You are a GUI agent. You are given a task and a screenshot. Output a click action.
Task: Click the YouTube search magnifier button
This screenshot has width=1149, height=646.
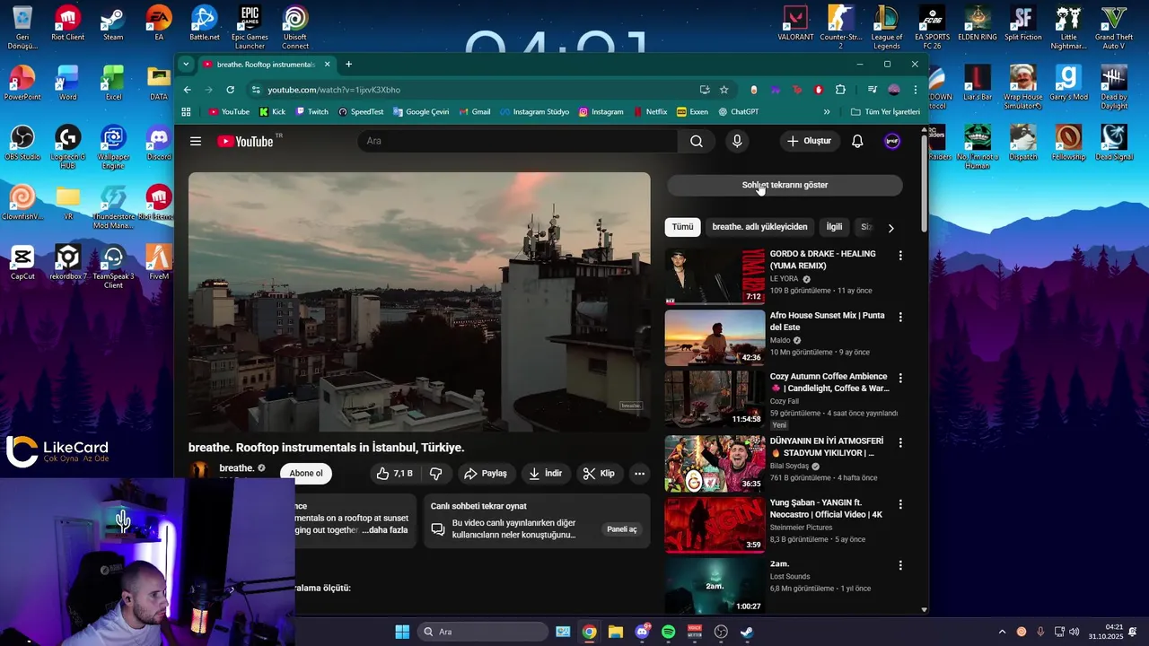(697, 141)
